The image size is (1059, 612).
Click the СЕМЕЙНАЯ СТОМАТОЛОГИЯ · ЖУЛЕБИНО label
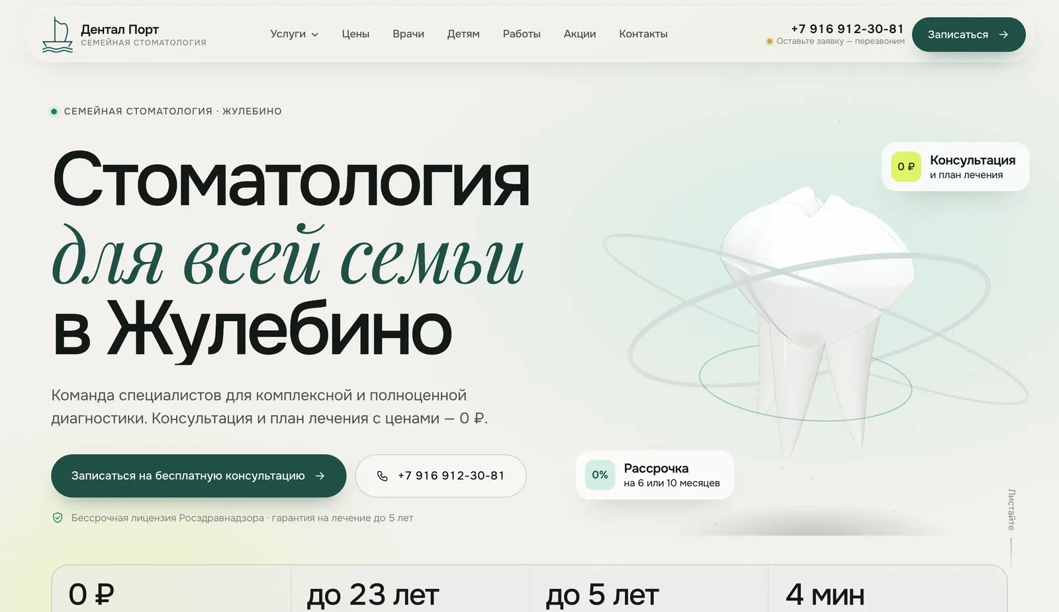pos(173,111)
